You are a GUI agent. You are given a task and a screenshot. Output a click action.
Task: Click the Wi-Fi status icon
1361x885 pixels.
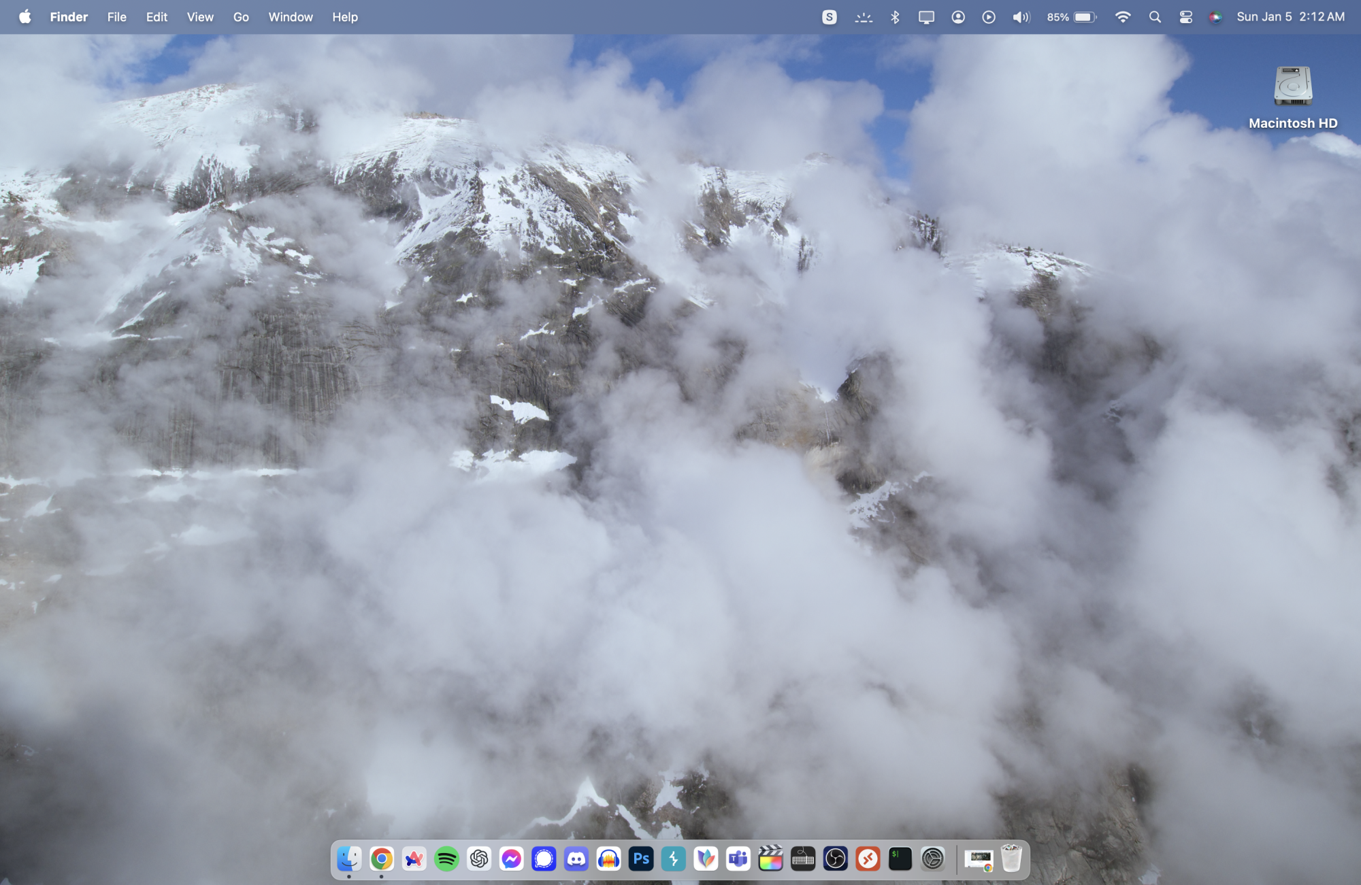1123,17
